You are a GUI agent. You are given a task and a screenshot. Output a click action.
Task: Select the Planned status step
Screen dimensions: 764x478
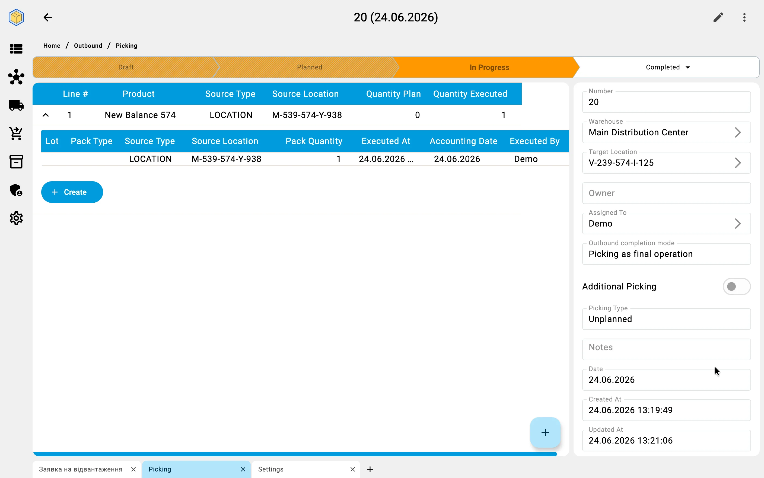(310, 67)
